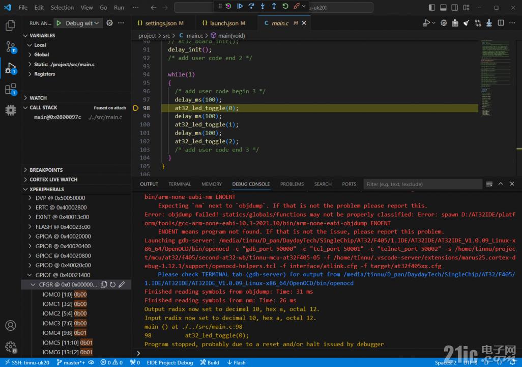Edit the CFGR register value

coord(122,284)
